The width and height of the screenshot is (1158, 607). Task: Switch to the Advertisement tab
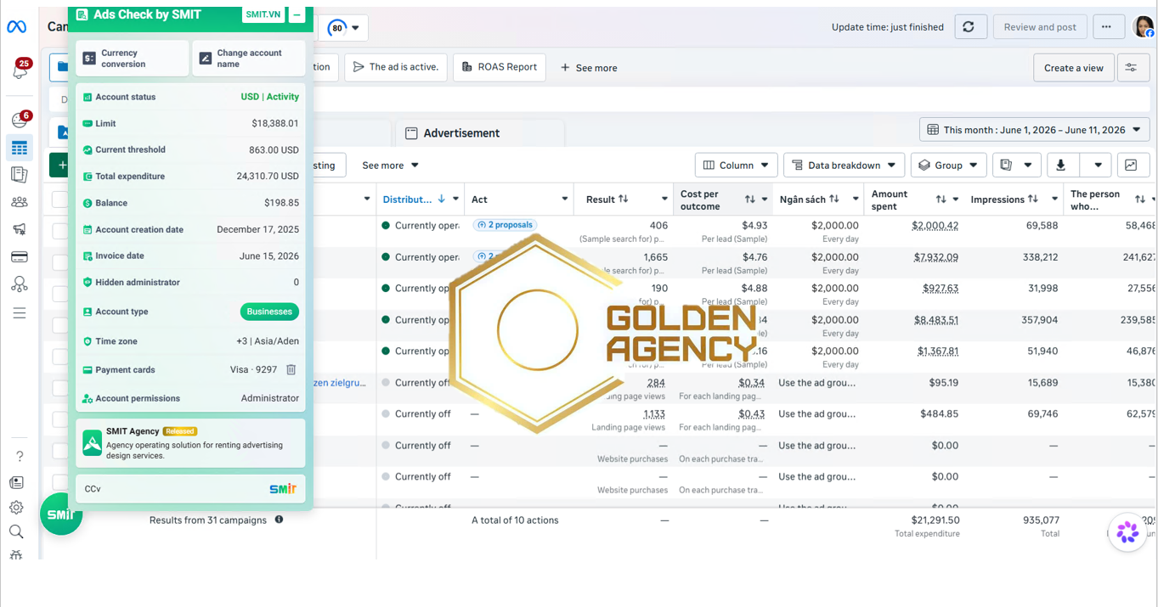pyautogui.click(x=462, y=133)
